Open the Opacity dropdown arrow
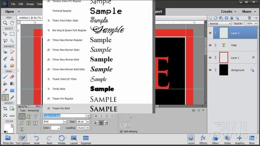 [256, 24]
